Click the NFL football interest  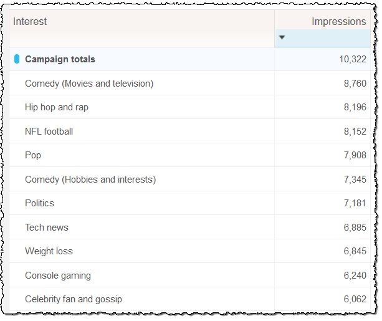pos(49,132)
